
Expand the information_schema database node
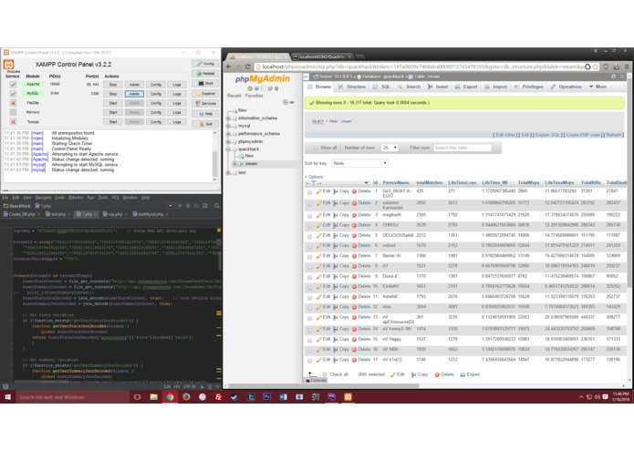point(228,118)
